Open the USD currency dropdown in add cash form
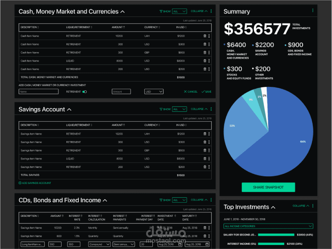Viewport: 332px width, 249px height. point(154,92)
